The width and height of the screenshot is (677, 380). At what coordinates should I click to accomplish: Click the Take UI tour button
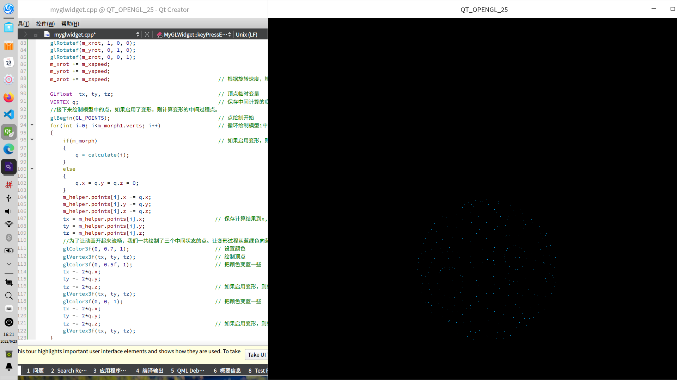pos(256,355)
